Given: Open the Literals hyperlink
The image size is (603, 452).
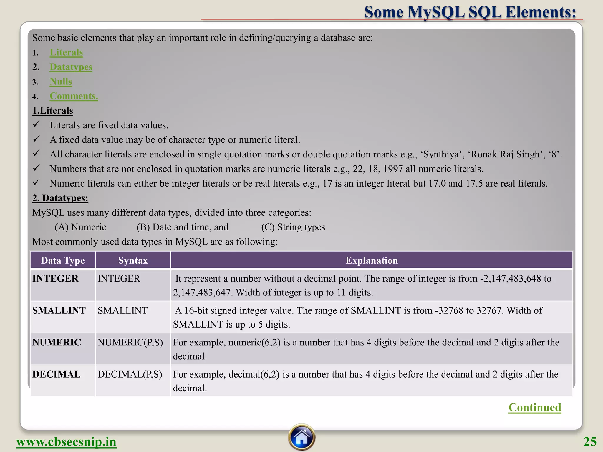Looking at the screenshot, I should point(66,52).
